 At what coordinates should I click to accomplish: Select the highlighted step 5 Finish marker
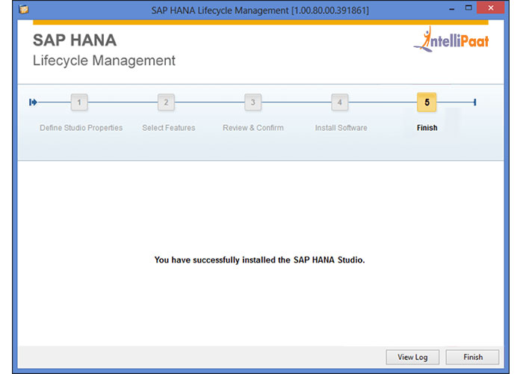coord(427,102)
